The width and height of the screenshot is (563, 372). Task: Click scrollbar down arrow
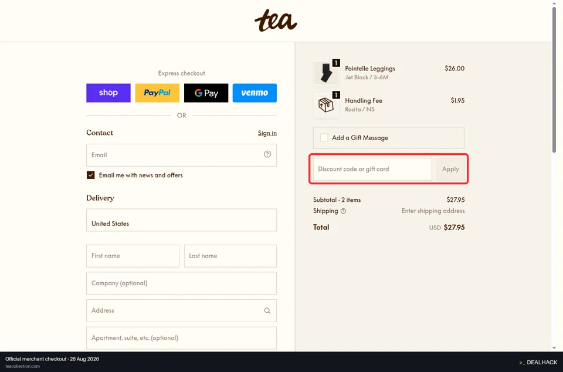click(554, 347)
